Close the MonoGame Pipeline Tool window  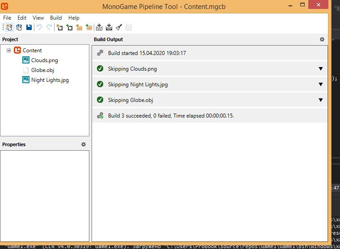point(318,5)
